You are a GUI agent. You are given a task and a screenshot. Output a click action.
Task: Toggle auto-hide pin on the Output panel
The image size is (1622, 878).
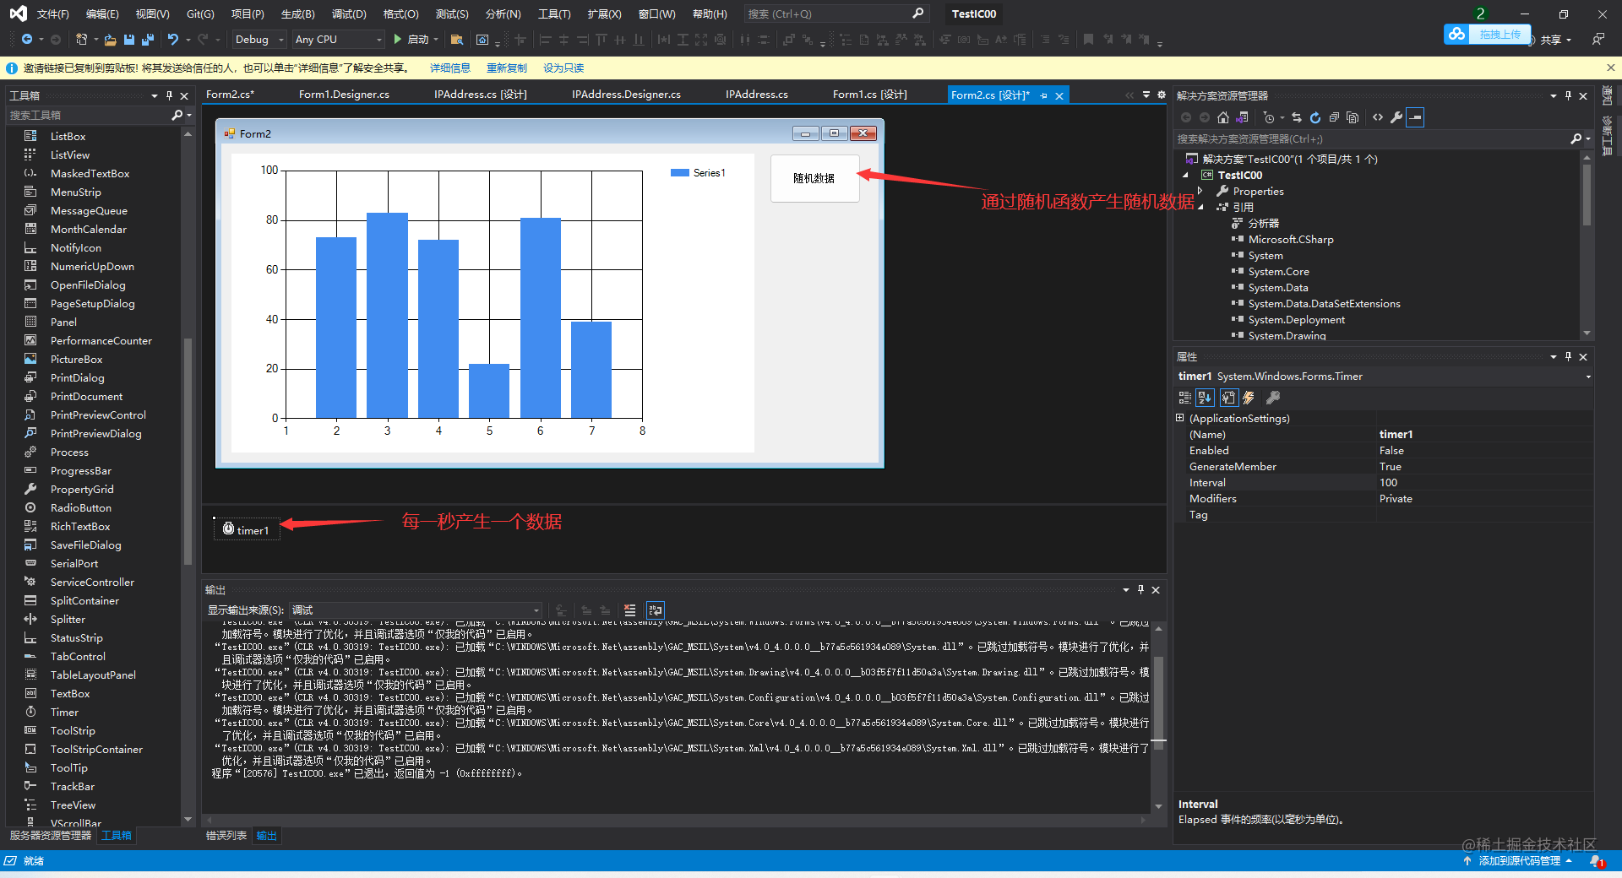[x=1140, y=590]
